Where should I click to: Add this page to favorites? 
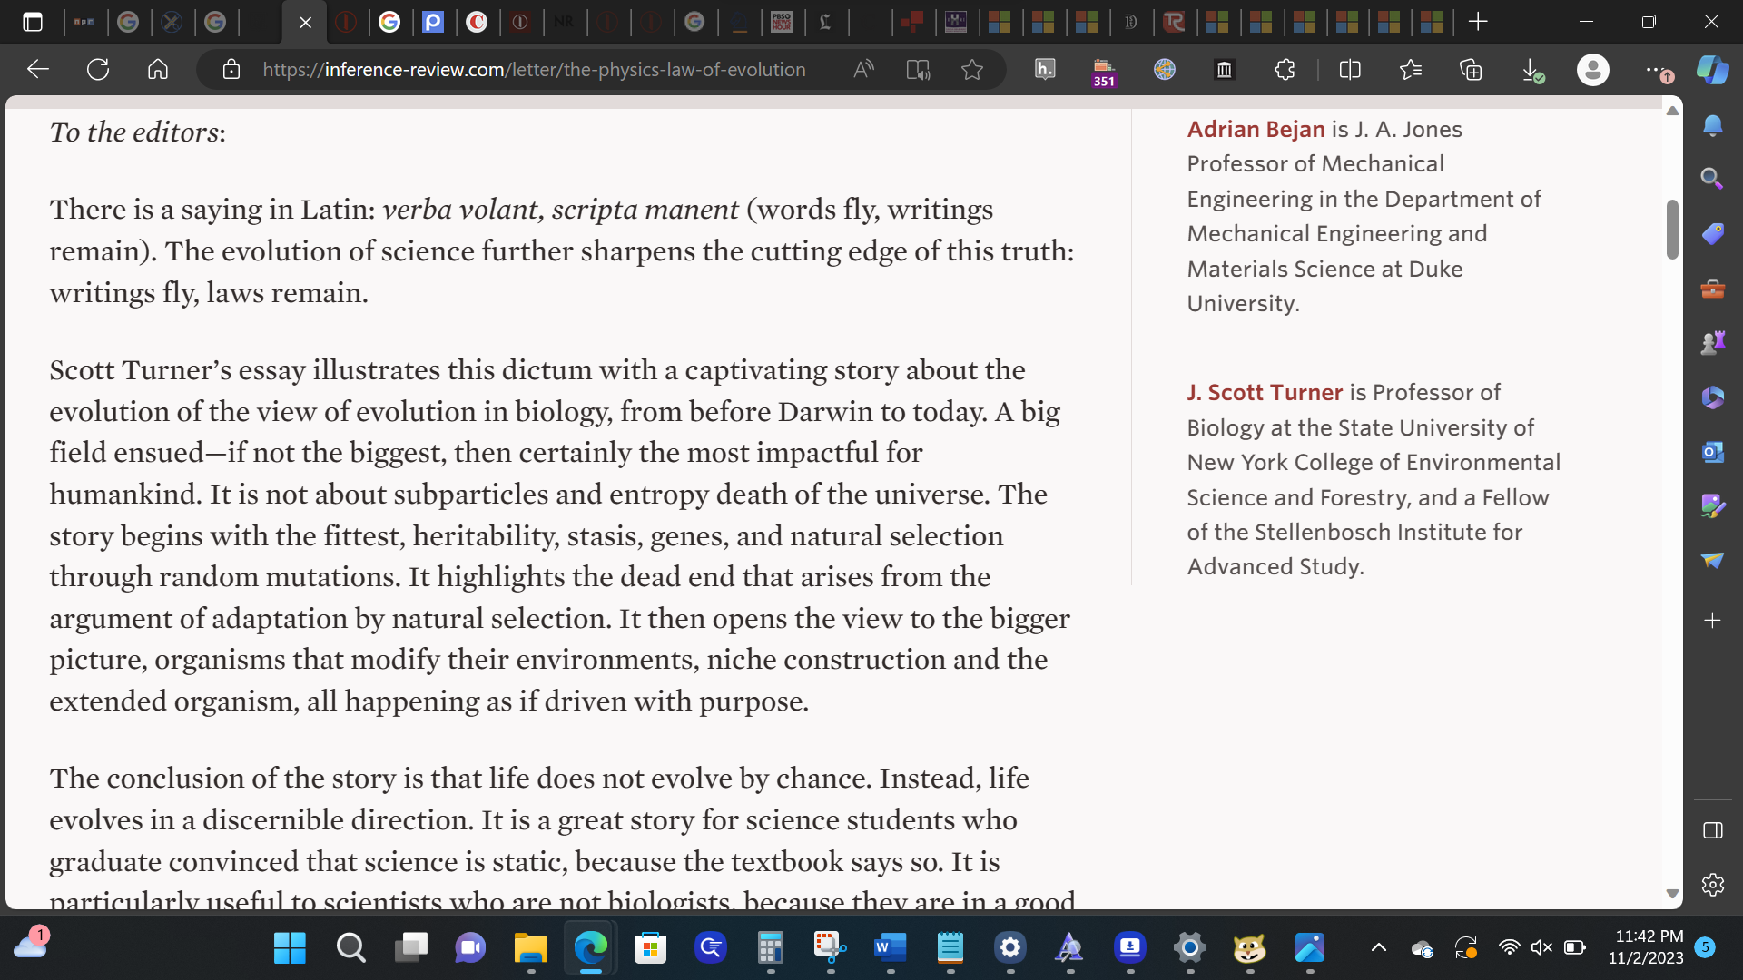(972, 70)
